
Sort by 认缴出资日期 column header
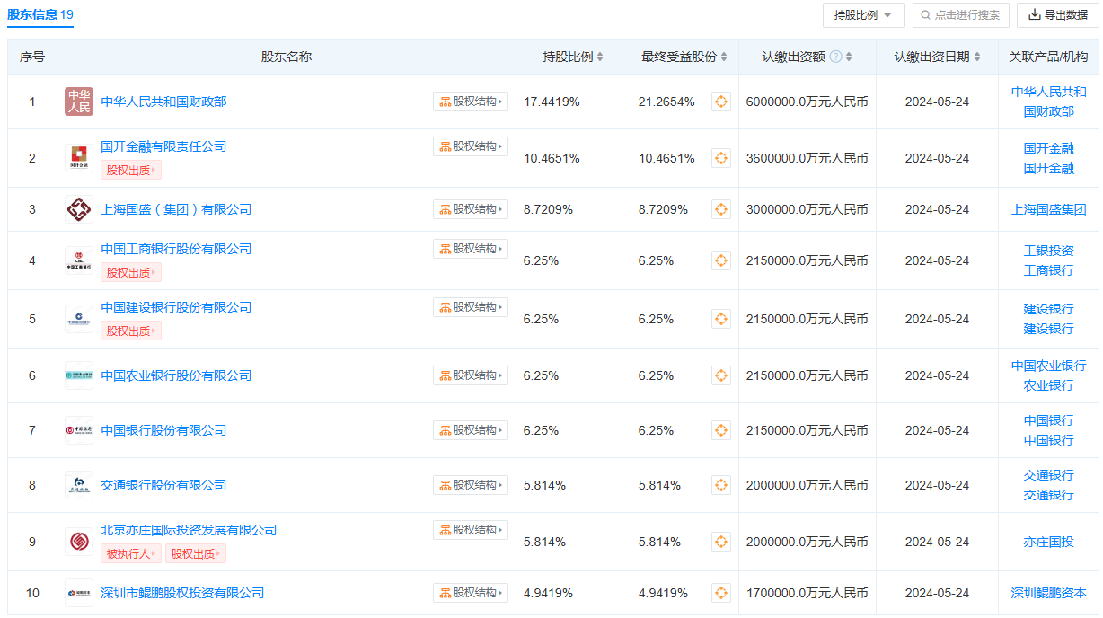pos(937,57)
